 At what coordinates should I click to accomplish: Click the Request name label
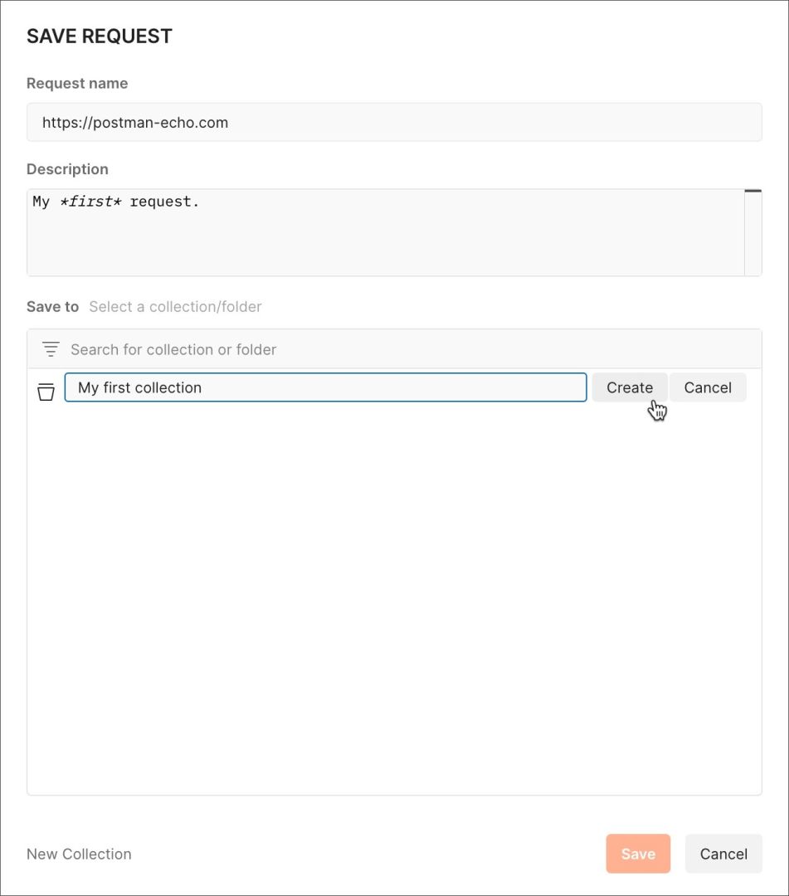coord(77,84)
